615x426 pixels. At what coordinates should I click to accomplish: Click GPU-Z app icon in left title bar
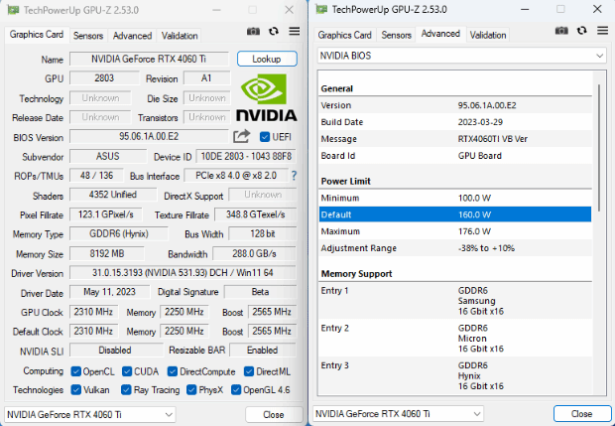[x=13, y=10]
